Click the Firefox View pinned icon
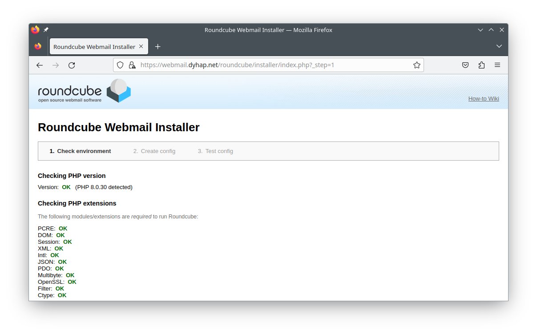 38,47
